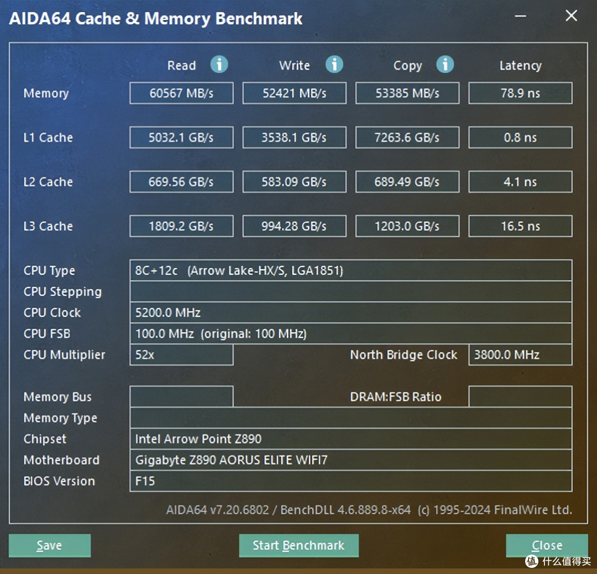Click the empty Memory Type field
This screenshot has width=597, height=574.
(x=350, y=418)
